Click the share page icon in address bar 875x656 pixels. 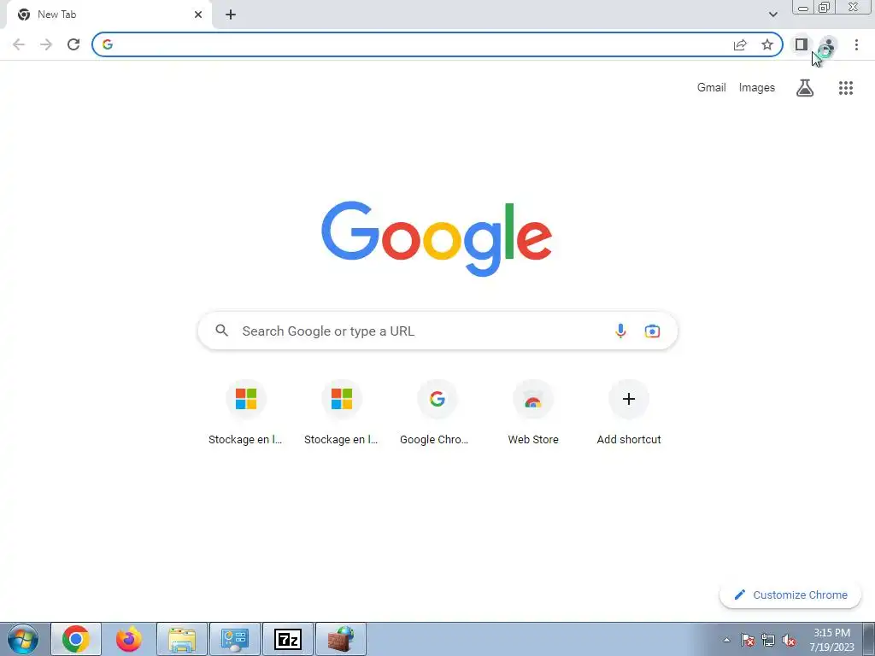coord(740,44)
